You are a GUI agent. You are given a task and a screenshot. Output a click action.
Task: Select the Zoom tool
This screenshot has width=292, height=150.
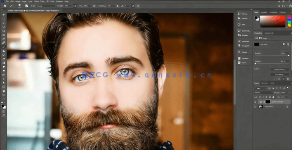[4, 95]
